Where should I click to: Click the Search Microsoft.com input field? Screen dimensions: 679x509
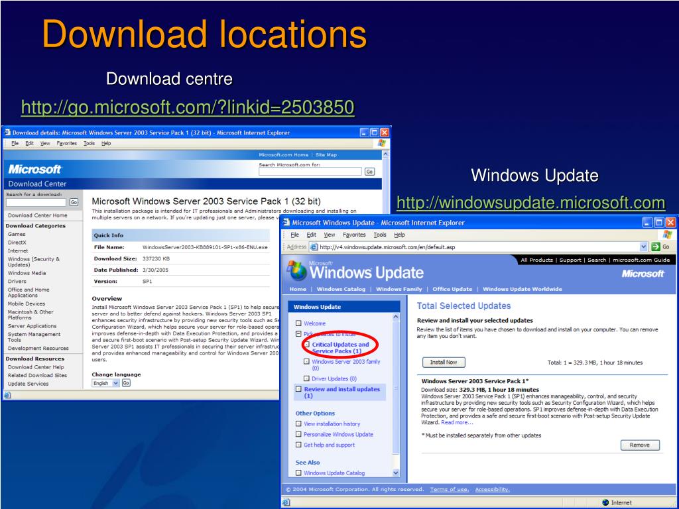[310, 172]
